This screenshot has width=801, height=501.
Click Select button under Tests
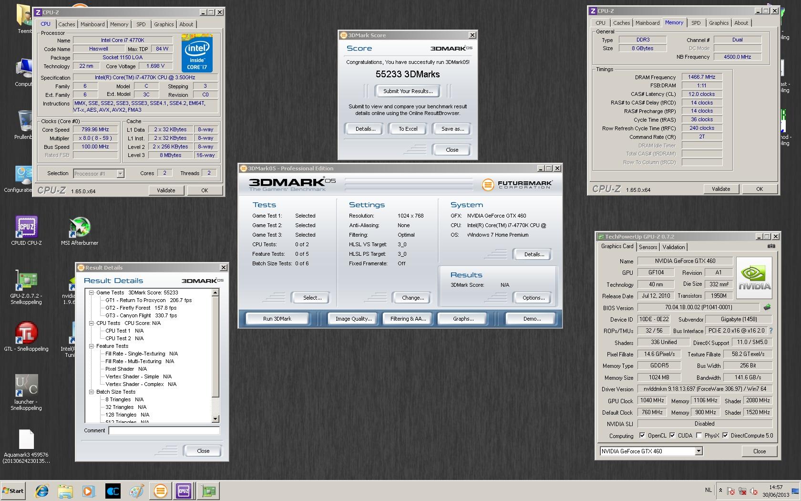tap(312, 298)
